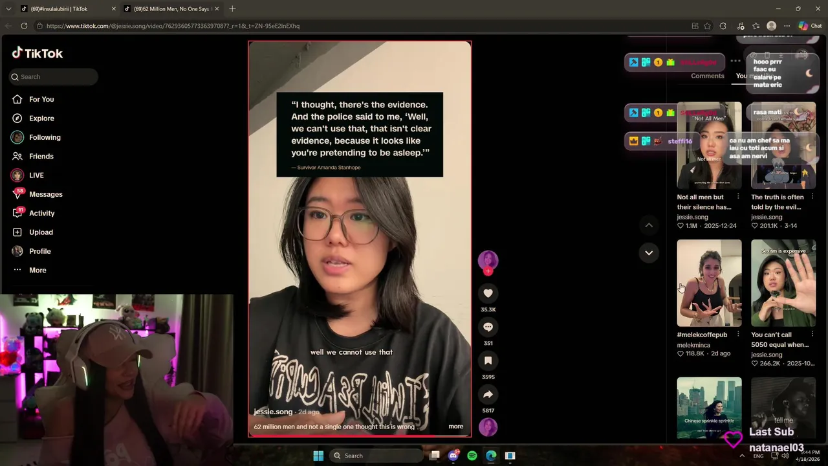Open your Profile page

pos(39,251)
